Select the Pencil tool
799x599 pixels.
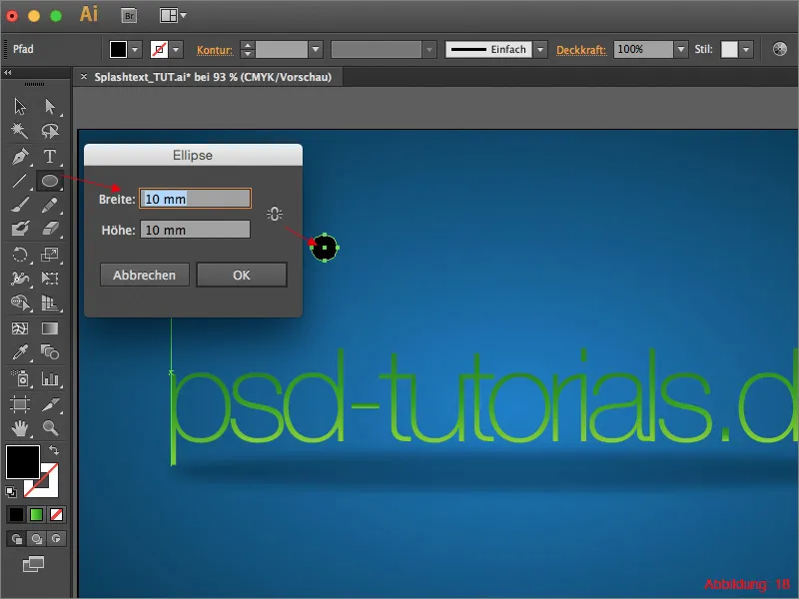tap(50, 205)
